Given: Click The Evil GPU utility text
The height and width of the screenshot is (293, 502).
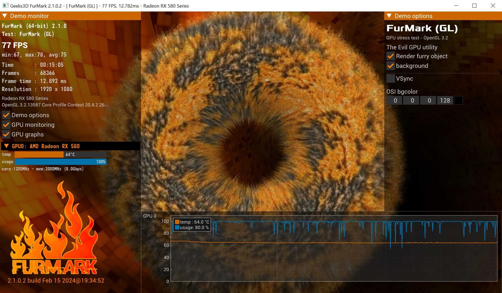Looking at the screenshot, I should 412,47.
